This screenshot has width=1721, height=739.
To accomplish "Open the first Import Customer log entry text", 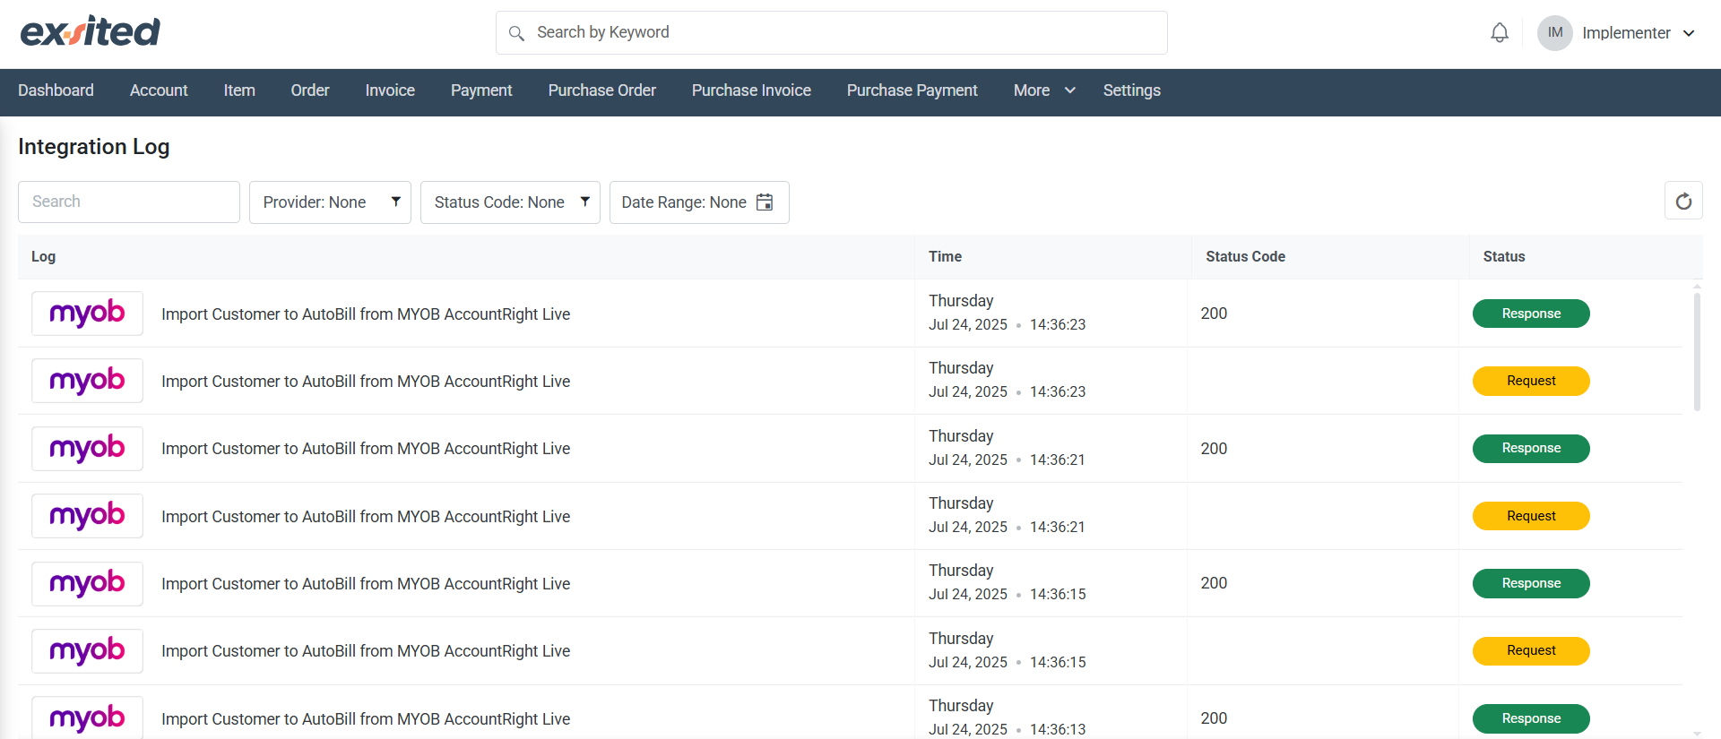I will [366, 314].
